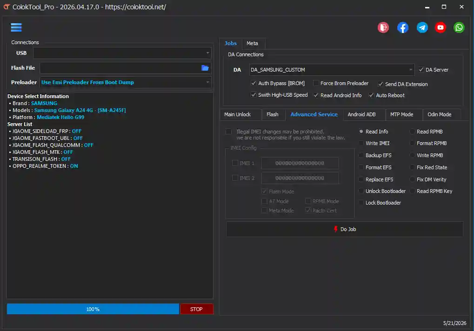Viewport: 474px width, 331px height.
Task: Open the Flash tab
Action: click(273, 114)
